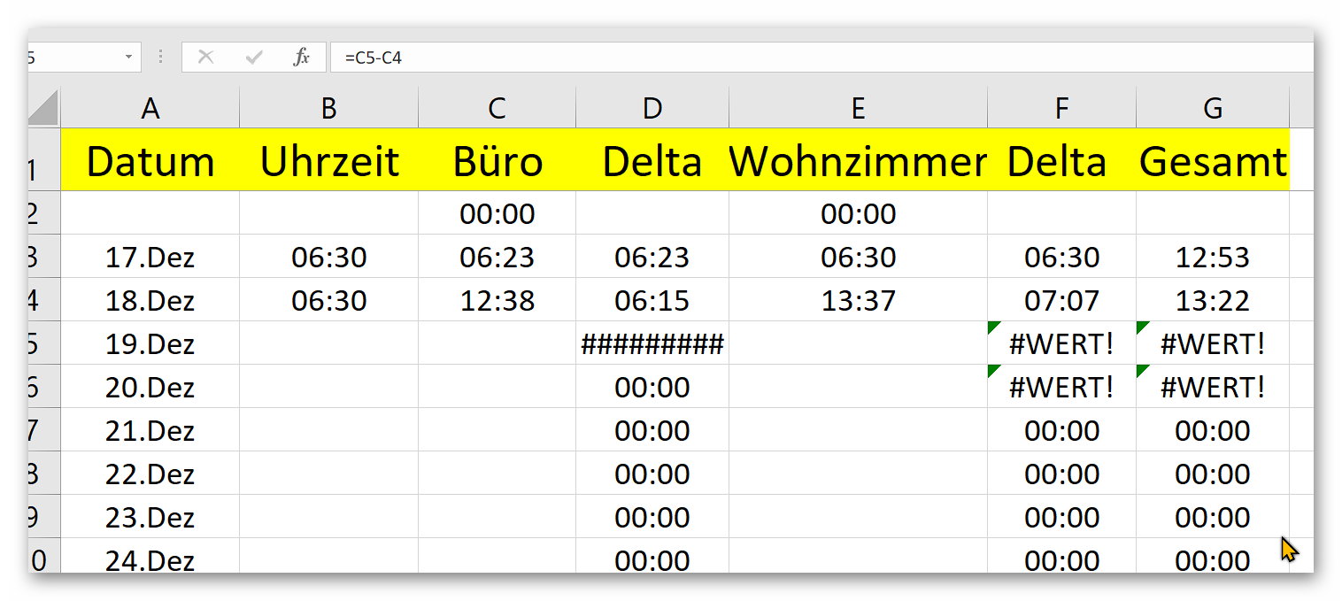
Task: Expand the Name Box dropdown arrow
Action: pyautogui.click(x=128, y=58)
